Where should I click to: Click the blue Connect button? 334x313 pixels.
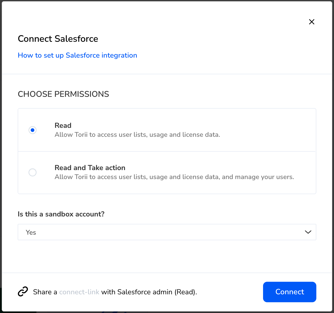(x=289, y=292)
